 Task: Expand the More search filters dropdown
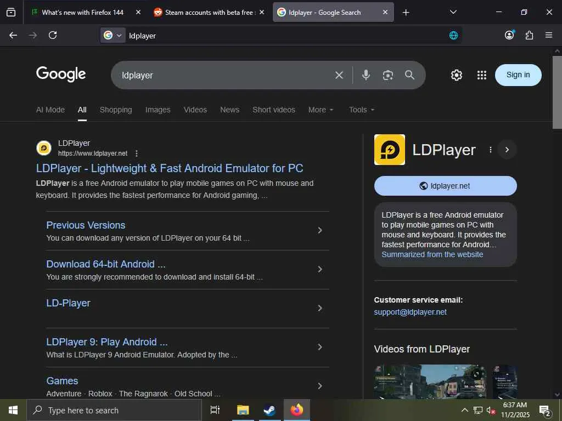tap(321, 110)
